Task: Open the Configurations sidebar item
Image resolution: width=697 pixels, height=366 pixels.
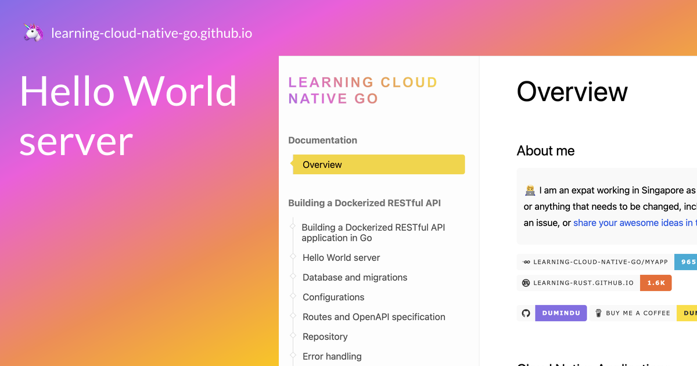Action: pyautogui.click(x=333, y=297)
